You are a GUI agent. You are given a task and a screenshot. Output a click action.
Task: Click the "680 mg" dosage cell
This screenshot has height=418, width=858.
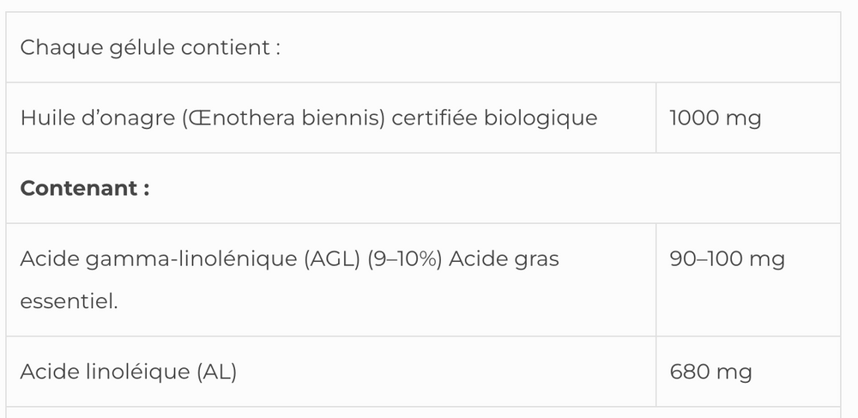710,372
